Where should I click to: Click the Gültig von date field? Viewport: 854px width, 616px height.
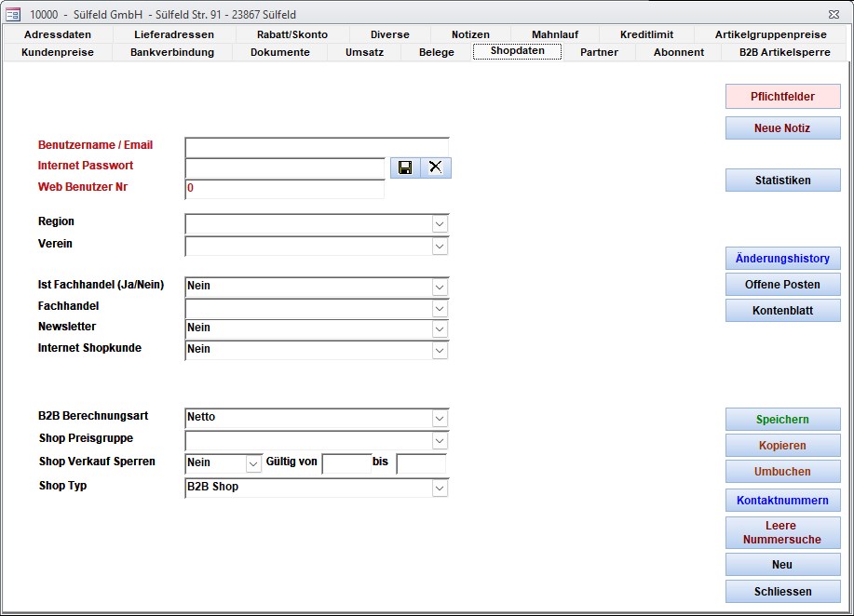click(x=346, y=463)
